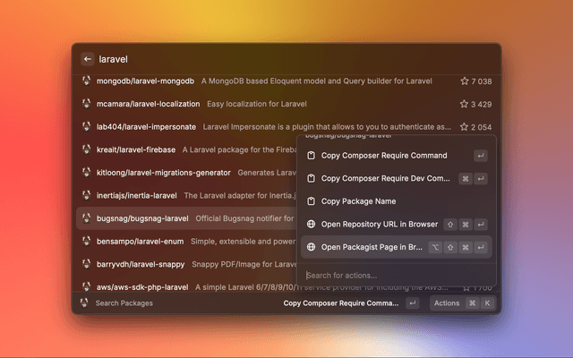573x358 pixels.
Task: Click the Actions button in footer
Action: [447, 303]
